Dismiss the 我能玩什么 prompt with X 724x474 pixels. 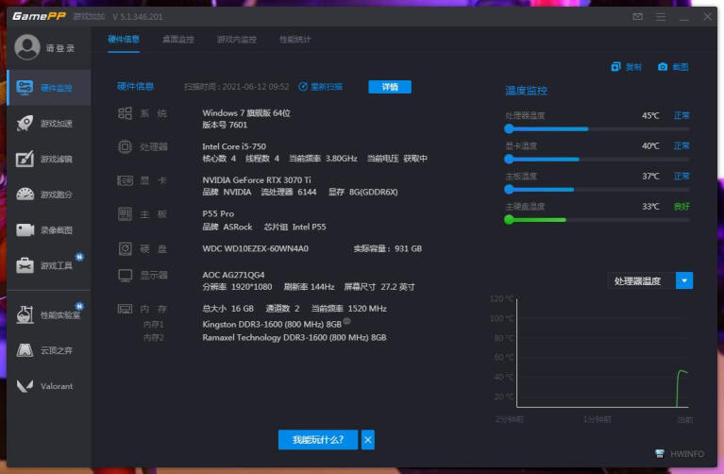pos(367,439)
